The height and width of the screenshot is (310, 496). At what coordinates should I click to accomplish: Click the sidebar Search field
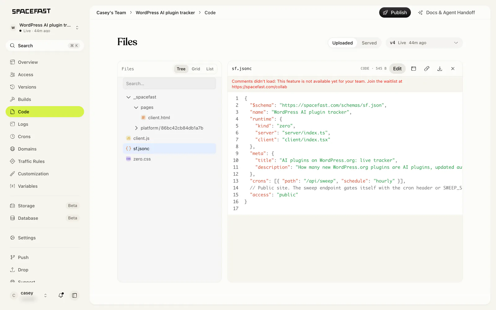point(45,46)
